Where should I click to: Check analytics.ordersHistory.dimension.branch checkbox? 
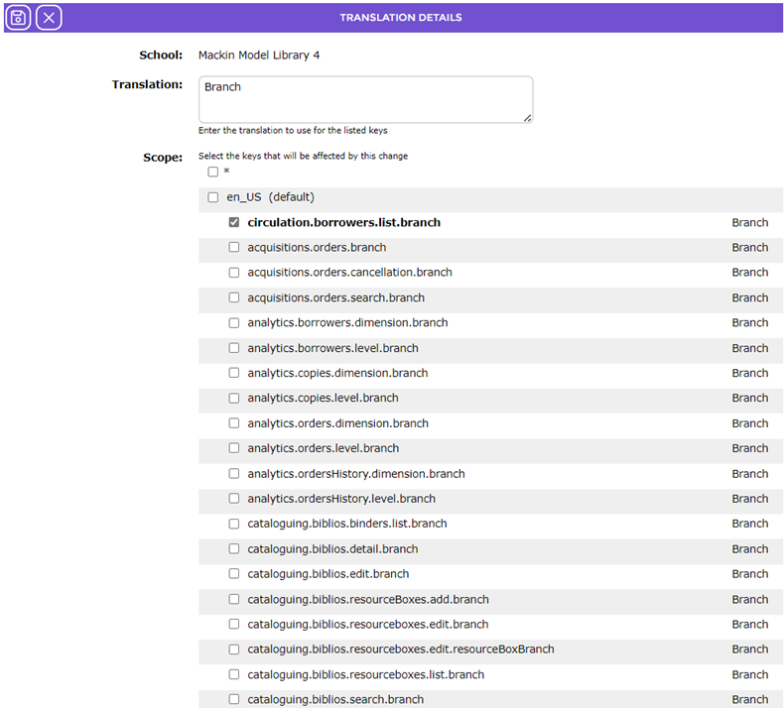234,474
